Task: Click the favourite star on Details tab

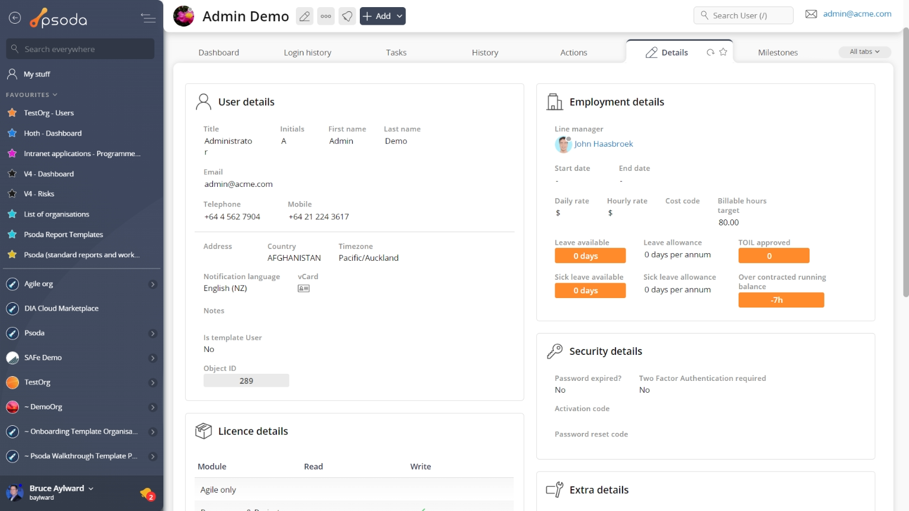Action: click(x=723, y=52)
